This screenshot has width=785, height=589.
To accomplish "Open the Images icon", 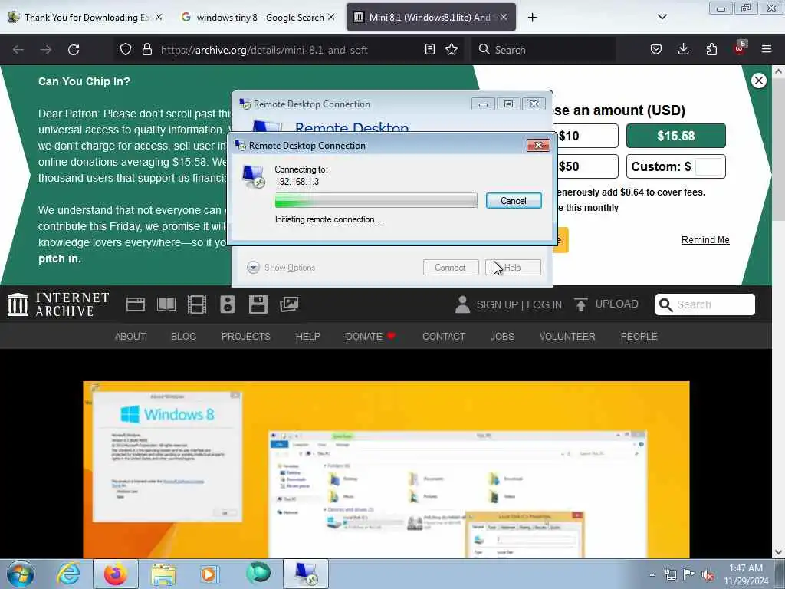I will click(289, 304).
